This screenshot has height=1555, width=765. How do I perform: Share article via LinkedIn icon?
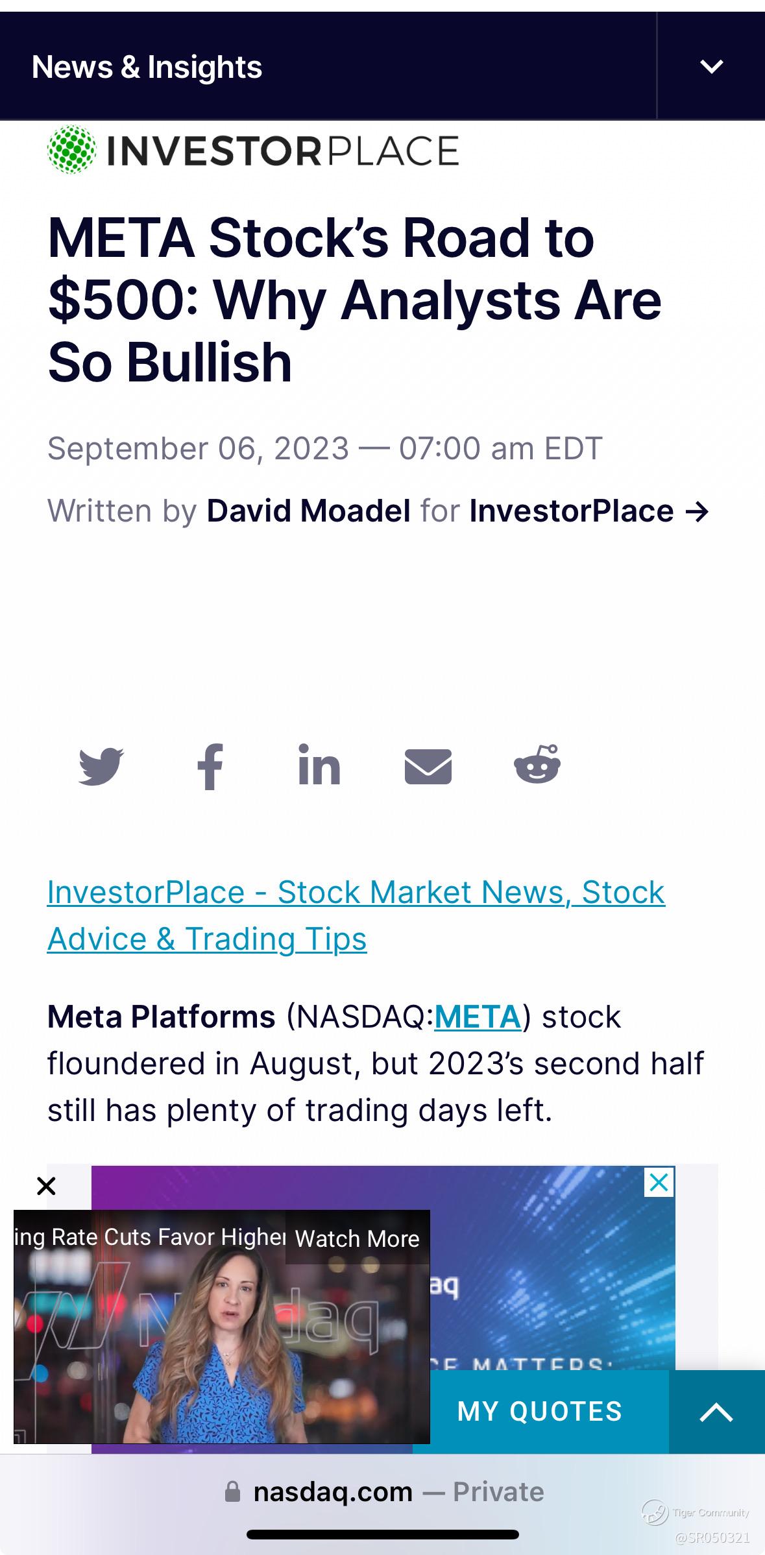[319, 765]
